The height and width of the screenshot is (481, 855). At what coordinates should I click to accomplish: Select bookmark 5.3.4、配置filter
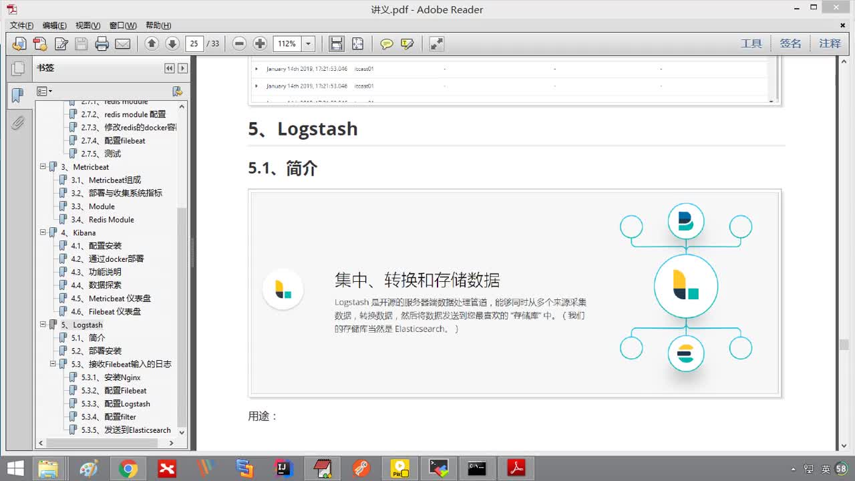108,417
